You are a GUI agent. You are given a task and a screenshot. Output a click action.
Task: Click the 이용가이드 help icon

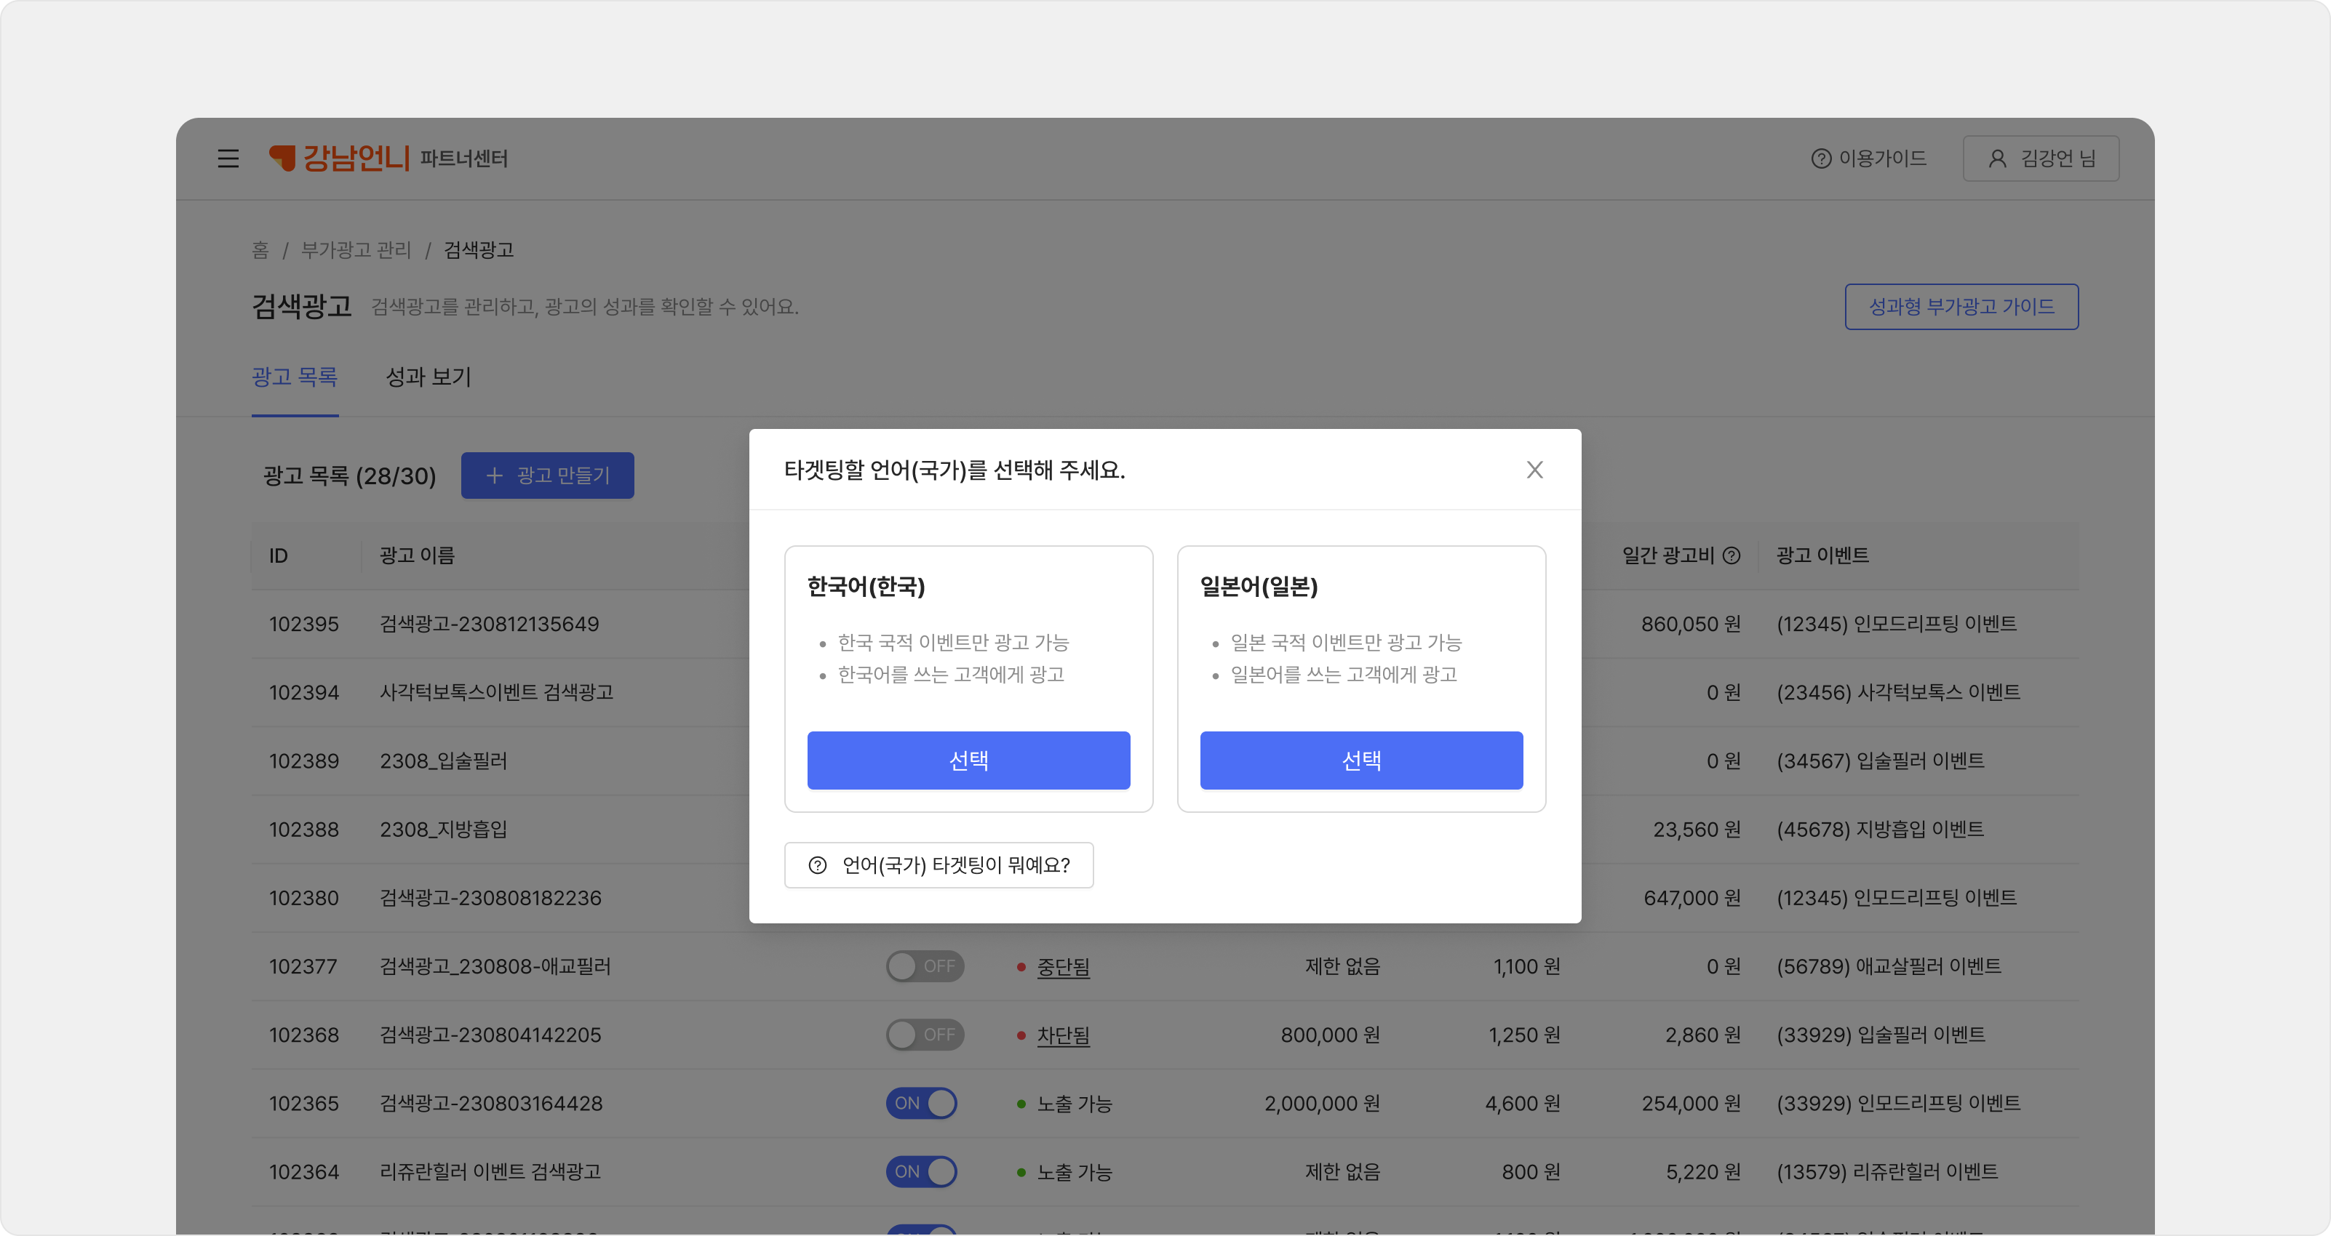pyautogui.click(x=1821, y=159)
